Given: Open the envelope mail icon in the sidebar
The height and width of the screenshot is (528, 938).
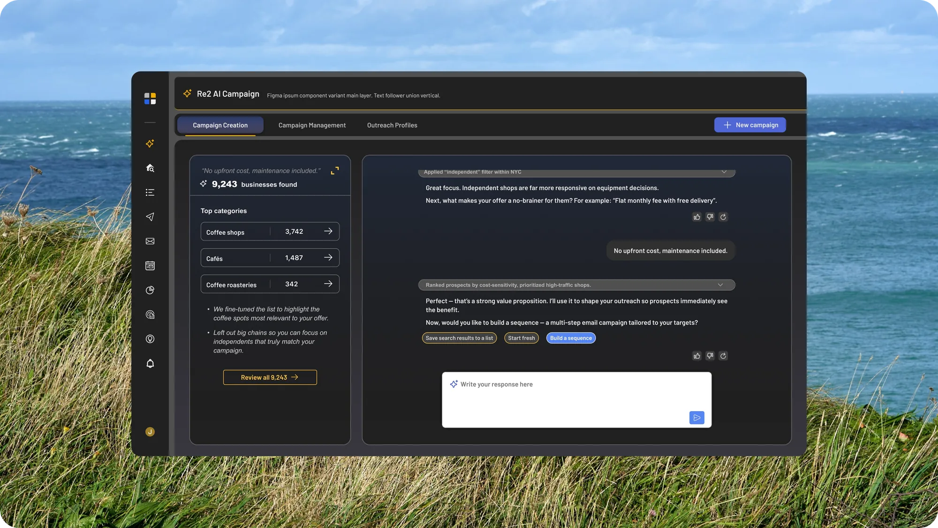Looking at the screenshot, I should (x=150, y=241).
